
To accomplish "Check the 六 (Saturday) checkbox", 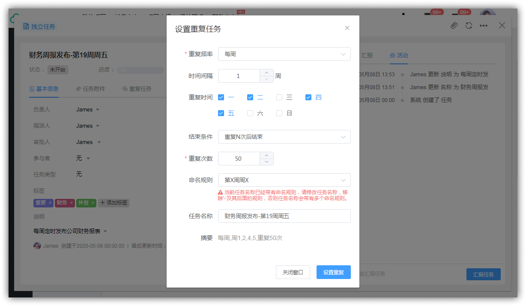I will click(250, 113).
